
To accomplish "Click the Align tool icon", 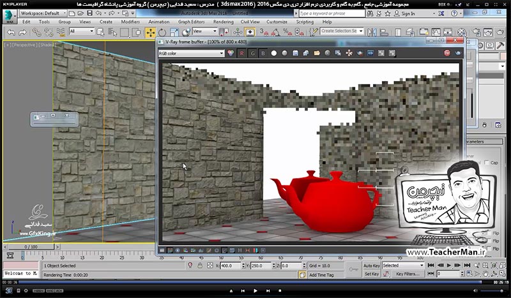I will click(384, 32).
